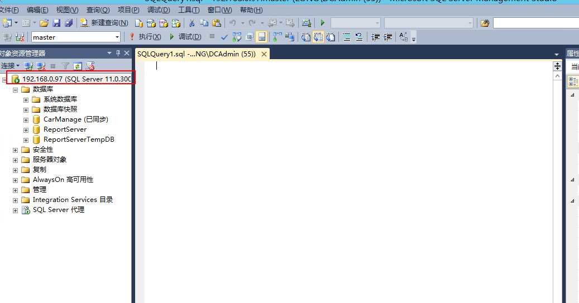Click the Decrease Indent icon
Screen dimensions: 579x303
[375, 37]
